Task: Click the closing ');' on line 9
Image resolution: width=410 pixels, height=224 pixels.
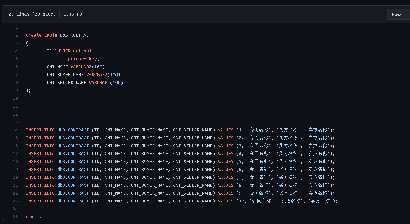Action: 28,91
